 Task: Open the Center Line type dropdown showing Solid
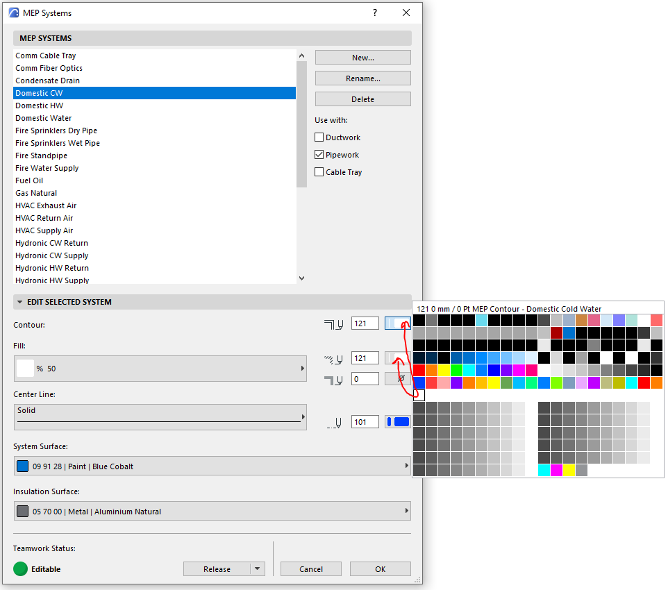coord(160,417)
